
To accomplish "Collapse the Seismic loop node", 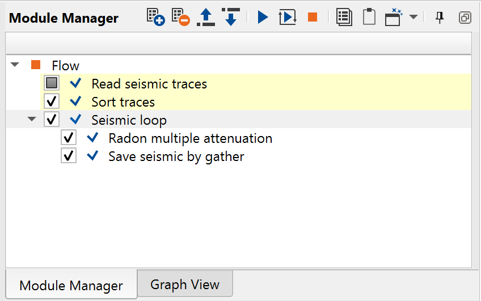I will pos(32,120).
